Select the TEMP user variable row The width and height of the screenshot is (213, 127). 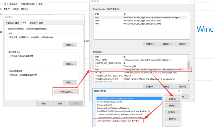click(141, 21)
